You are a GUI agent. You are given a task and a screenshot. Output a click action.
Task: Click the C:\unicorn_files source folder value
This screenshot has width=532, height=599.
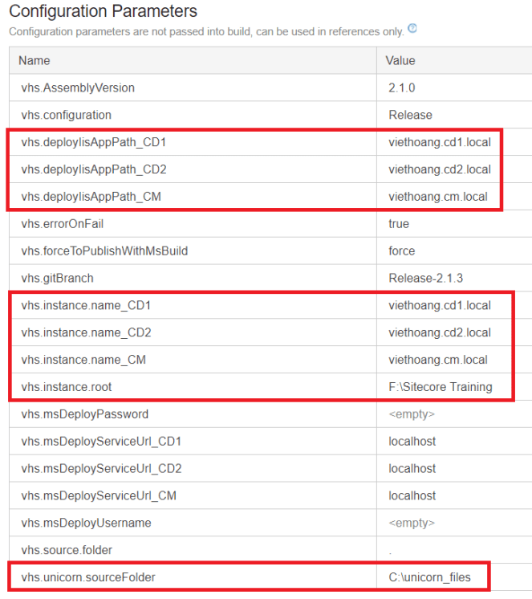point(429,577)
